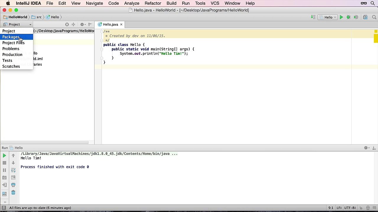The height and width of the screenshot is (212, 378).
Task: Select Production scope in popup list
Action: click(x=17, y=54)
